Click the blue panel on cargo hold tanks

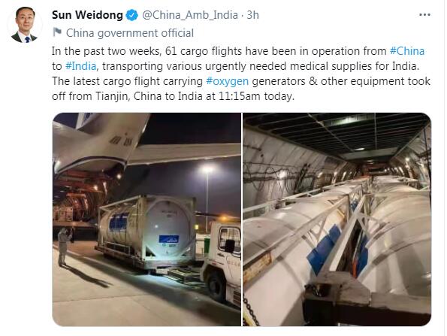click(324, 249)
